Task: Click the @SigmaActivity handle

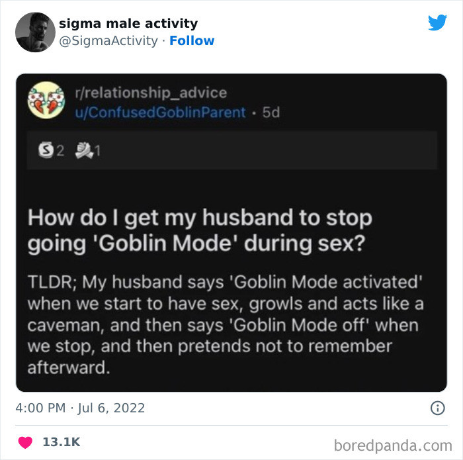Action: click(108, 40)
